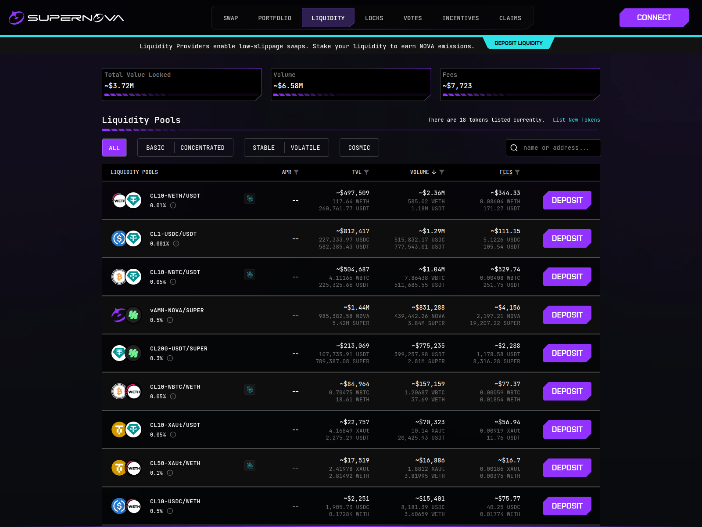Click WETH/USDT token pair icons
The width and height of the screenshot is (702, 527).
pos(126,201)
